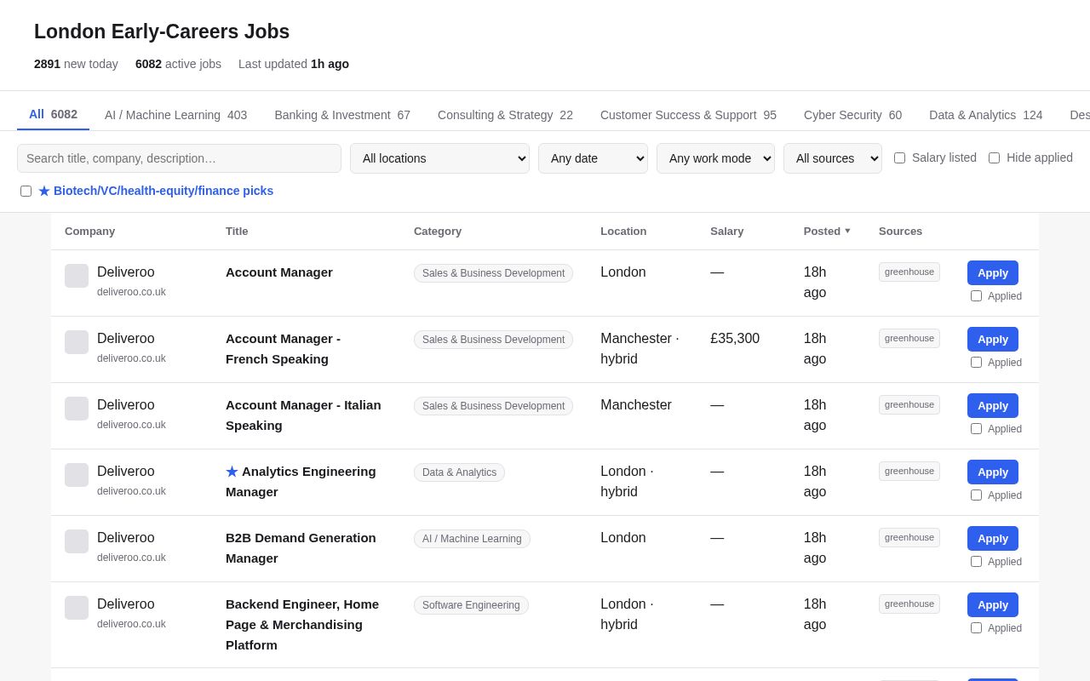Check Applied for the Backend Engineer job
1090x681 pixels.
coord(976,627)
